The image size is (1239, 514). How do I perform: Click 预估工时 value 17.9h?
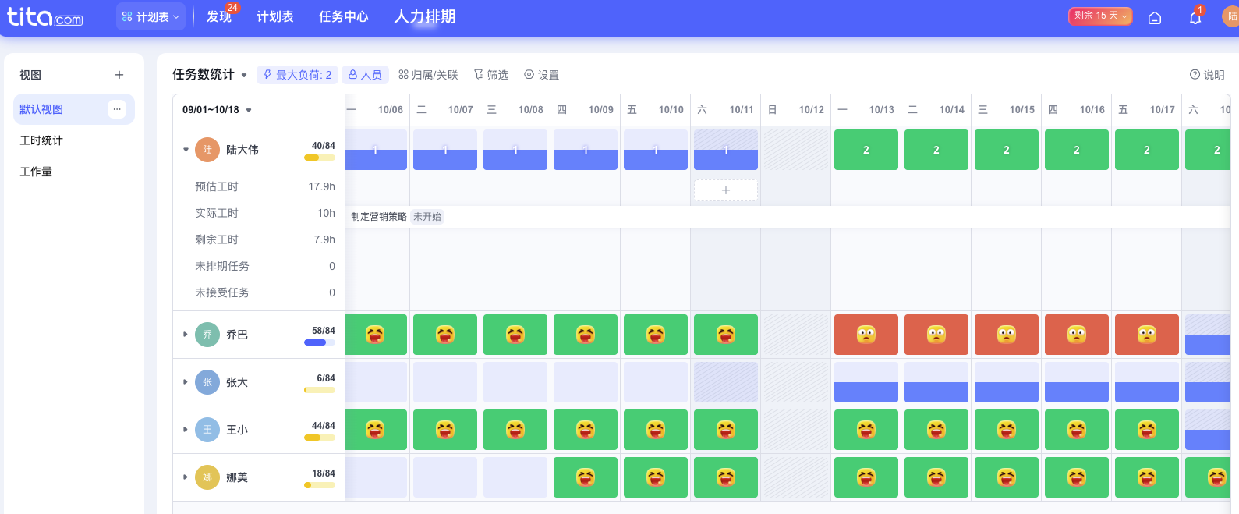(321, 186)
